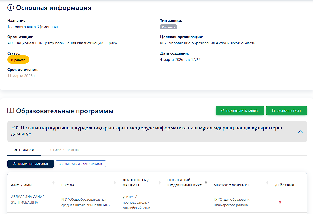Image resolution: width=313 pixels, height=214 pixels.
Task: Open the Горячие замены tab
Action: click(x=64, y=150)
